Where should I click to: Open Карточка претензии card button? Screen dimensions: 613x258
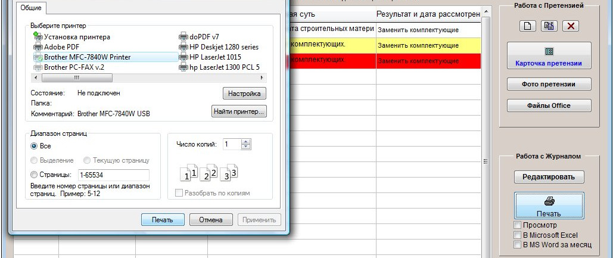(549, 55)
